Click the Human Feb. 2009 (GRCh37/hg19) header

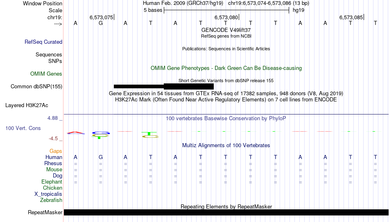(x=183, y=3)
